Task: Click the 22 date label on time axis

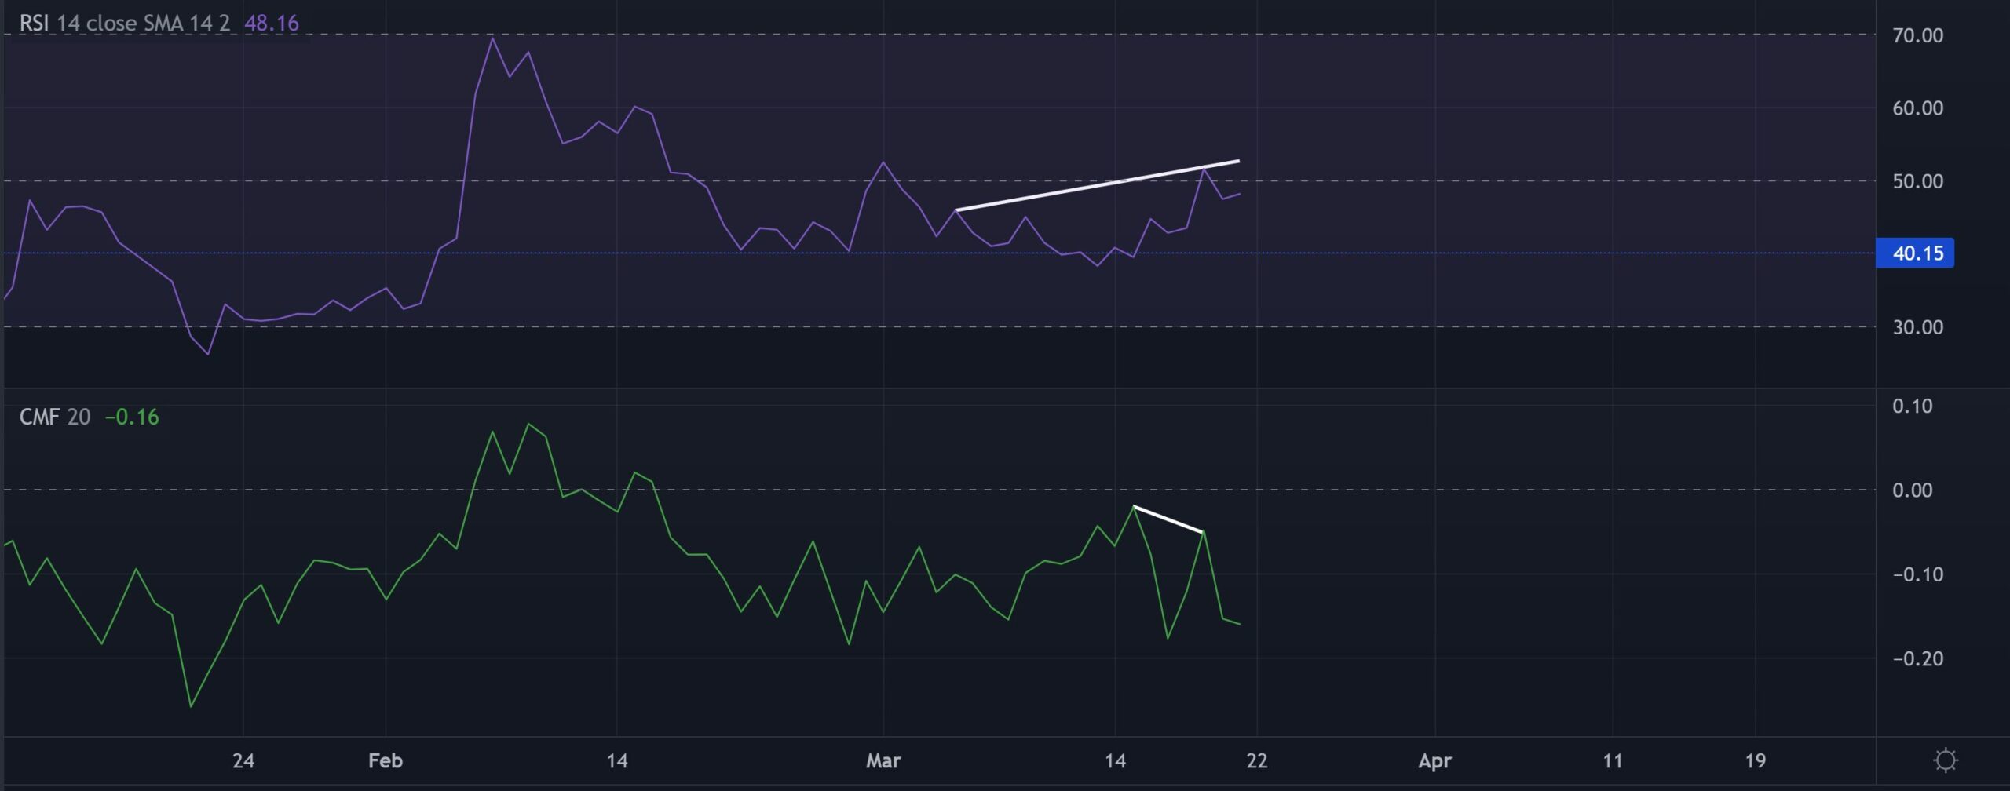Action: coord(1257,760)
